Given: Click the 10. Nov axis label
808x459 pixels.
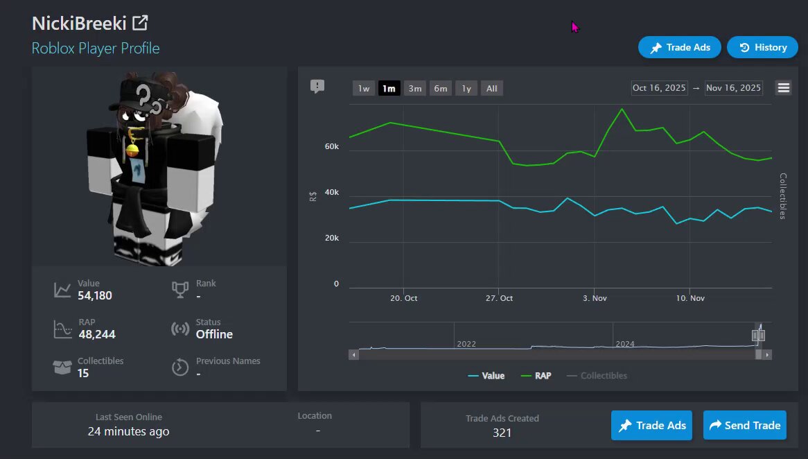Looking at the screenshot, I should tap(690, 298).
